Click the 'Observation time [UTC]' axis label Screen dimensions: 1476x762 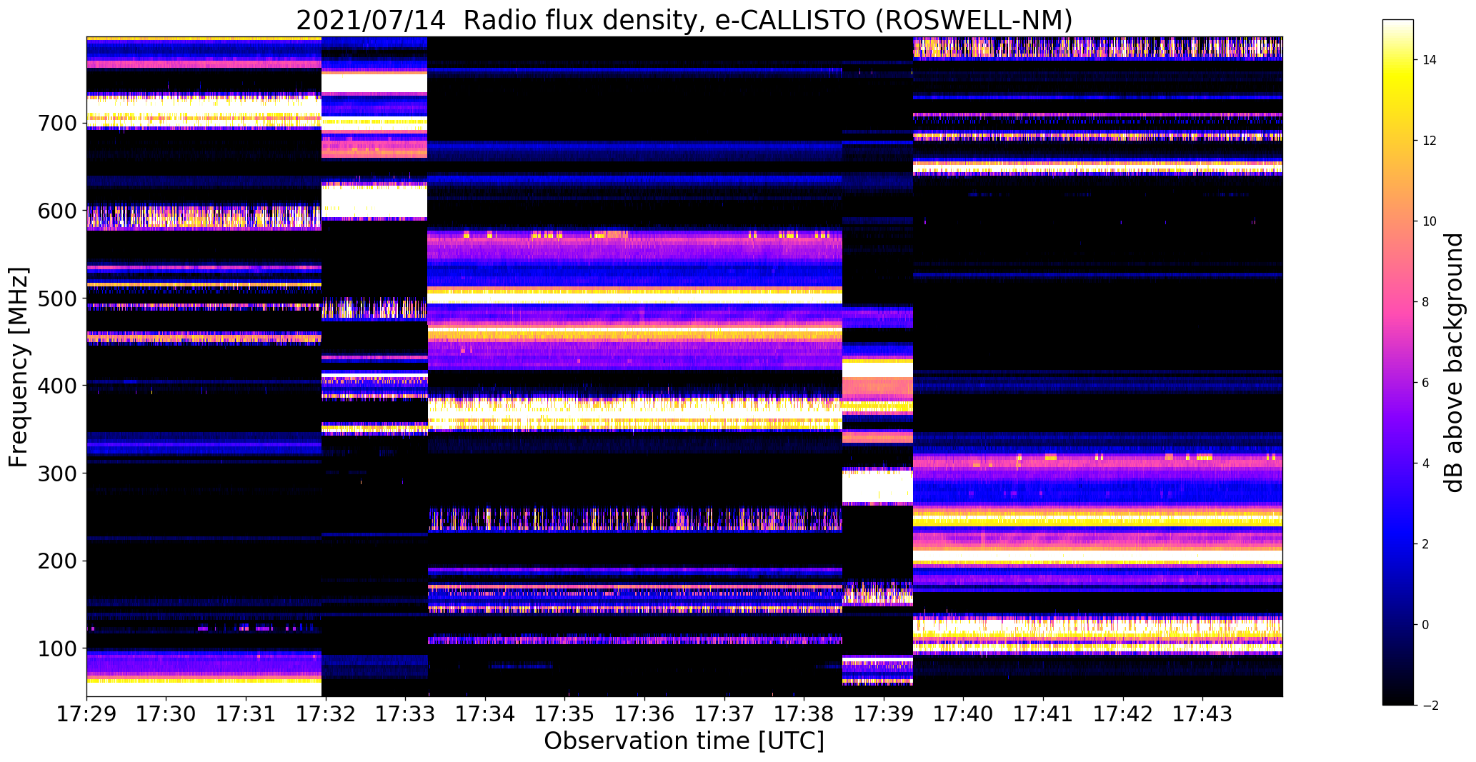684,741
